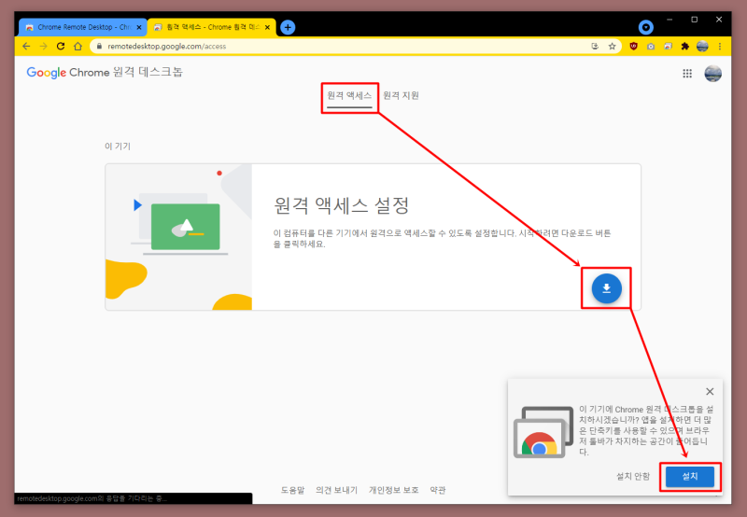Image resolution: width=747 pixels, height=517 pixels.
Task: Click the blue 설치 install button
Action: [x=689, y=476]
